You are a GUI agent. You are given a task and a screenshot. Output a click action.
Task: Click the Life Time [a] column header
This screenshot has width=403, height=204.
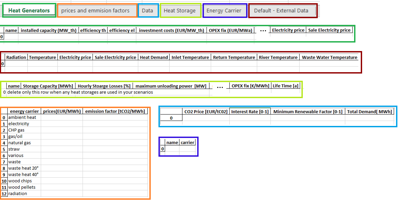(285, 86)
